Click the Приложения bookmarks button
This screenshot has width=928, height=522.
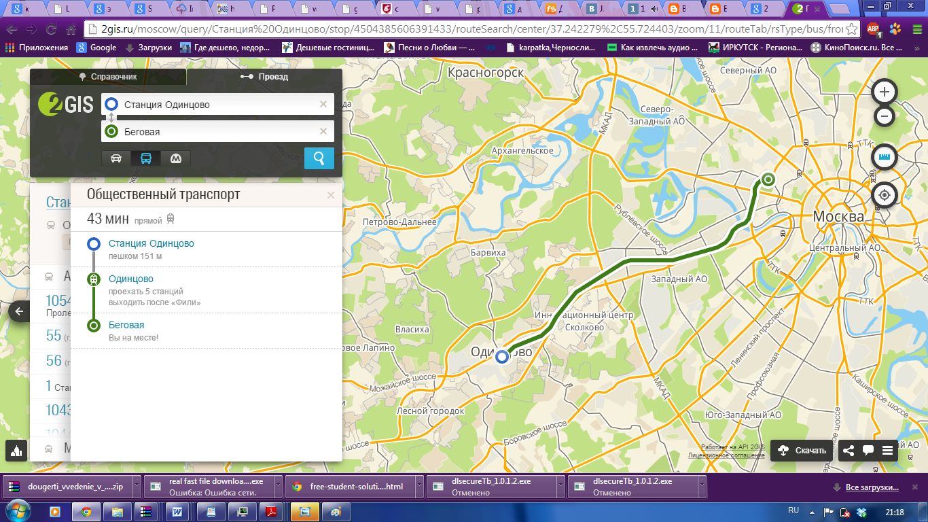[37, 48]
